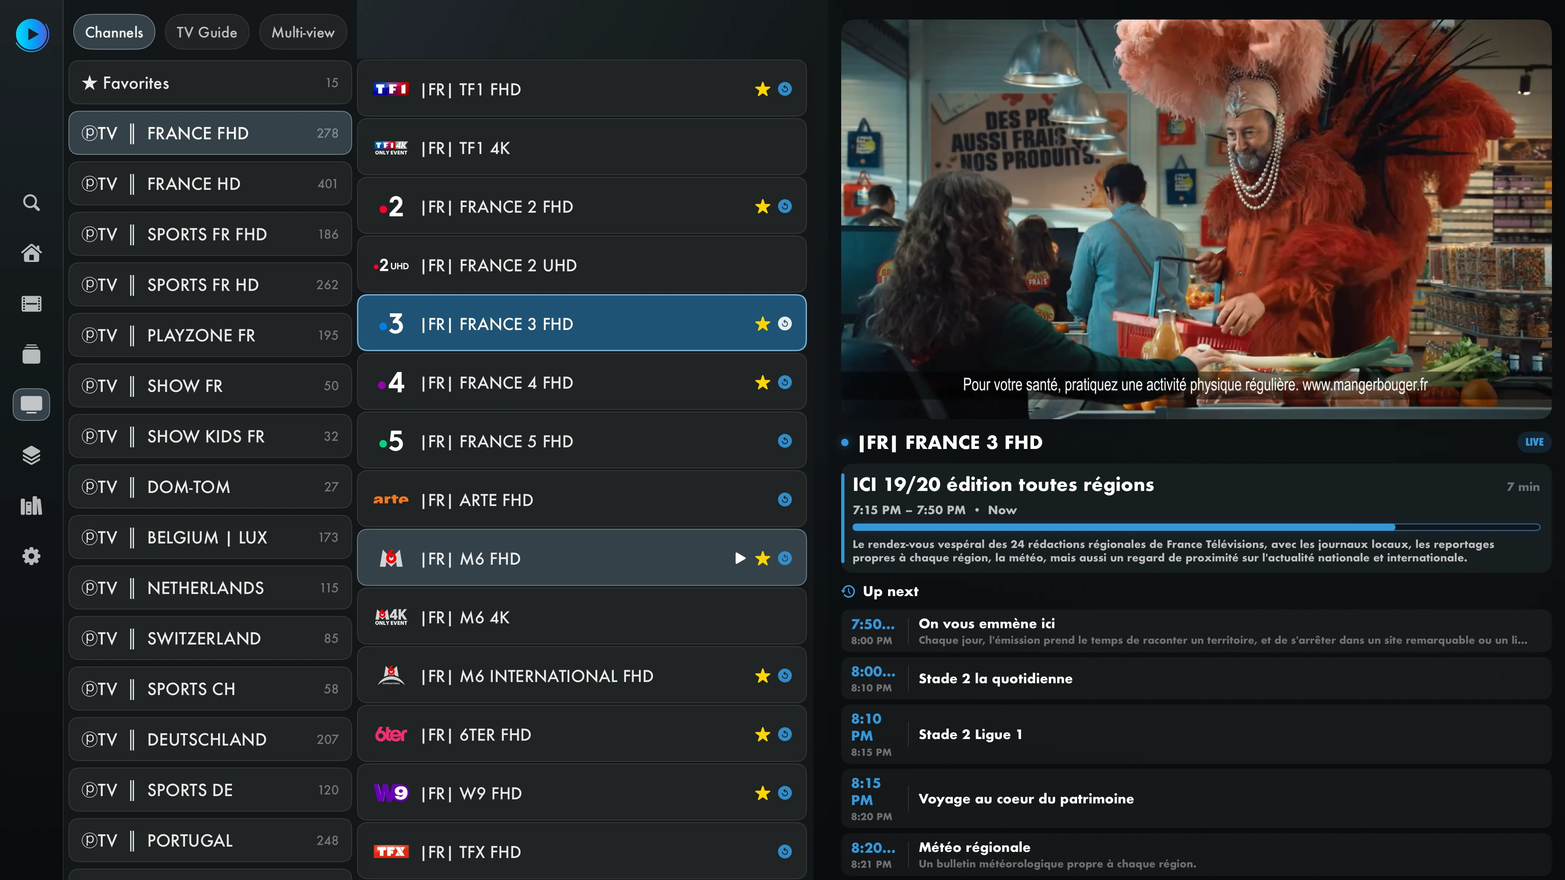Screen dimensions: 1565x880
Task: Open the series stack icon in sidebar
Action: 32,354
